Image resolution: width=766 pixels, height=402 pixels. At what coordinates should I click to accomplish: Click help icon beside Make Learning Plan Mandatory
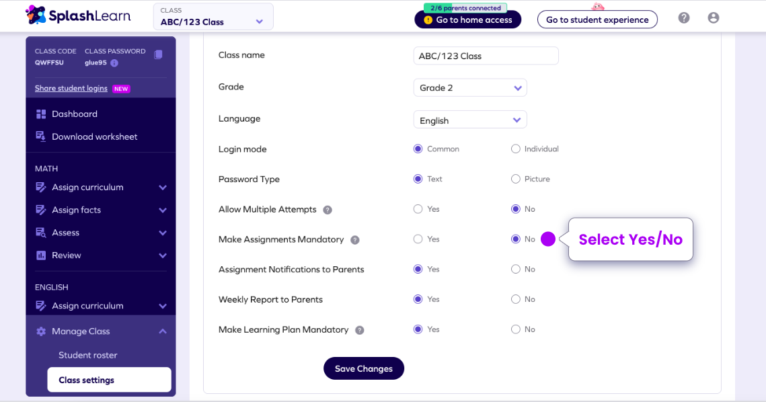point(360,330)
